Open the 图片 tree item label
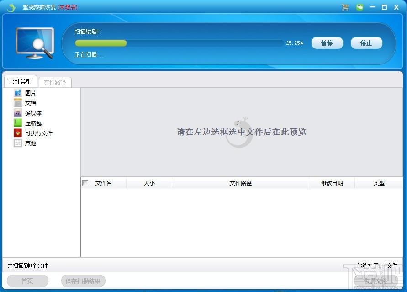 point(30,93)
